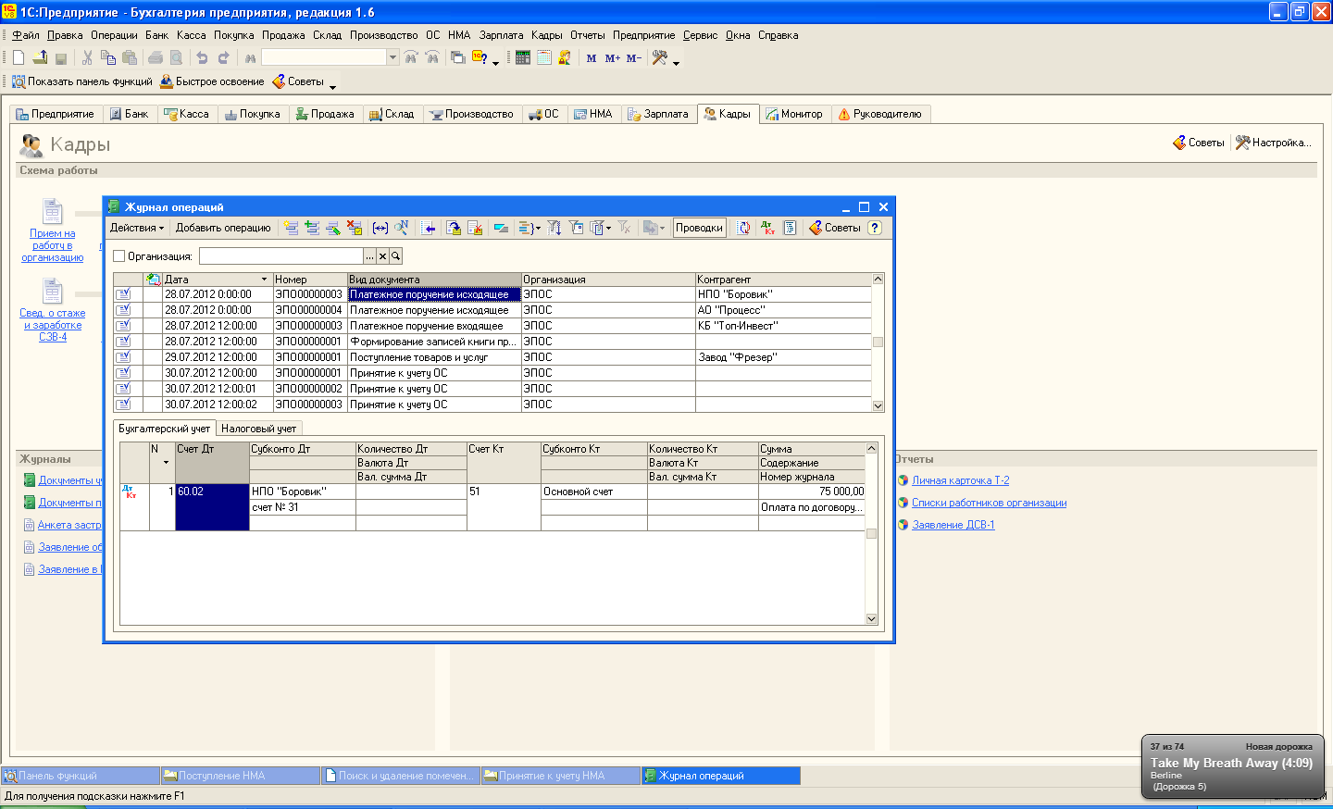Click the Open file icon in main toolbar

click(40, 57)
